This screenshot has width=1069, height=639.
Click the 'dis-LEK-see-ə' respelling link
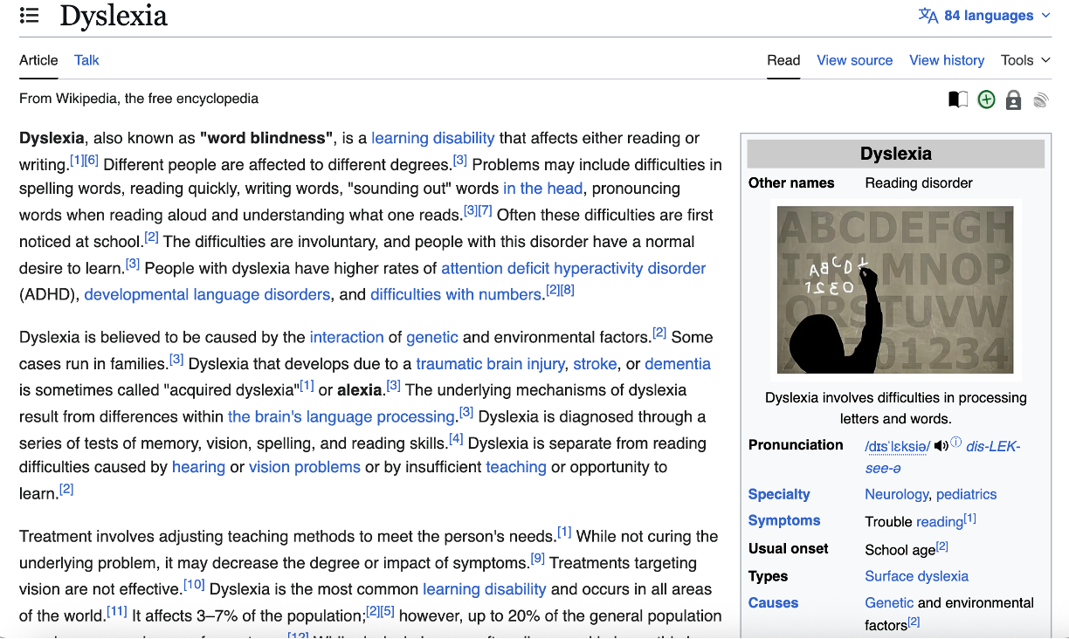[942, 457]
